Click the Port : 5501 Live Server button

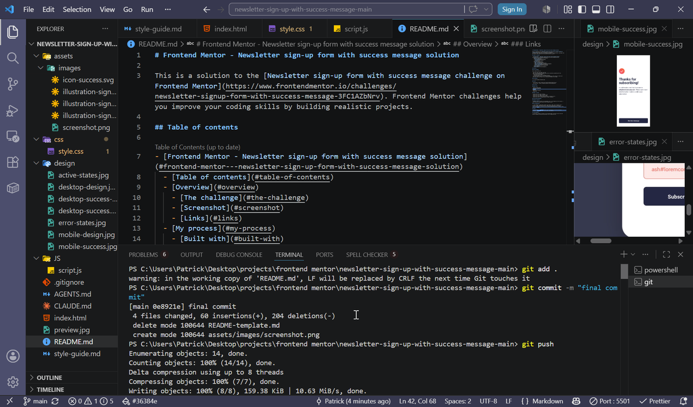610,401
